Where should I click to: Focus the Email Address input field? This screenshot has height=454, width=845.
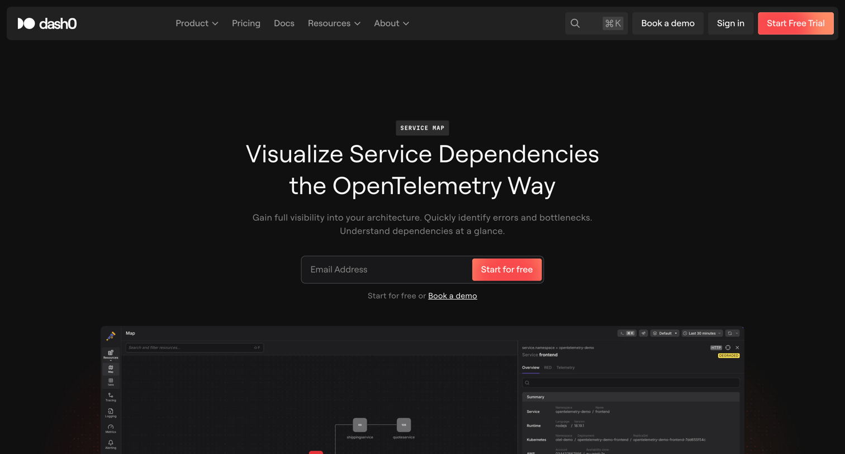[x=387, y=269]
